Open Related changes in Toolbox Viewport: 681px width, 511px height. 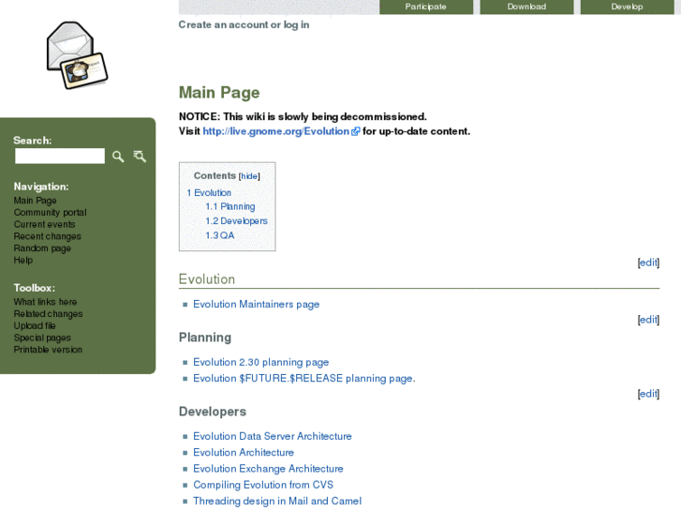tap(48, 313)
